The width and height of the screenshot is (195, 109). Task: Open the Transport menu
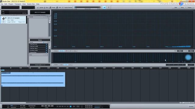point(18,4)
